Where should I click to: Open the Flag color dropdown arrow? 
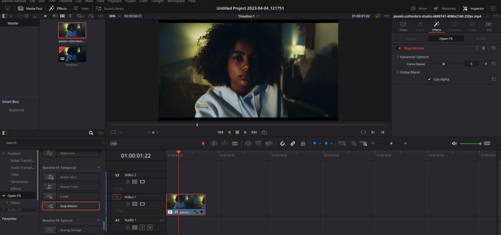point(320,144)
